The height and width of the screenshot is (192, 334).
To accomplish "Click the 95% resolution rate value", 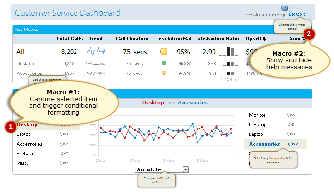I will 183,52.
